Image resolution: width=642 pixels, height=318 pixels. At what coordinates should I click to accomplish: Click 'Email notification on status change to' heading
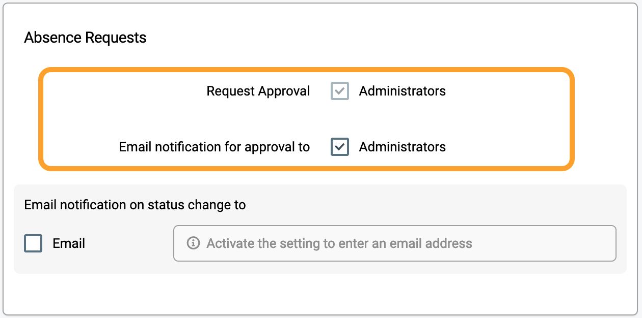135,205
